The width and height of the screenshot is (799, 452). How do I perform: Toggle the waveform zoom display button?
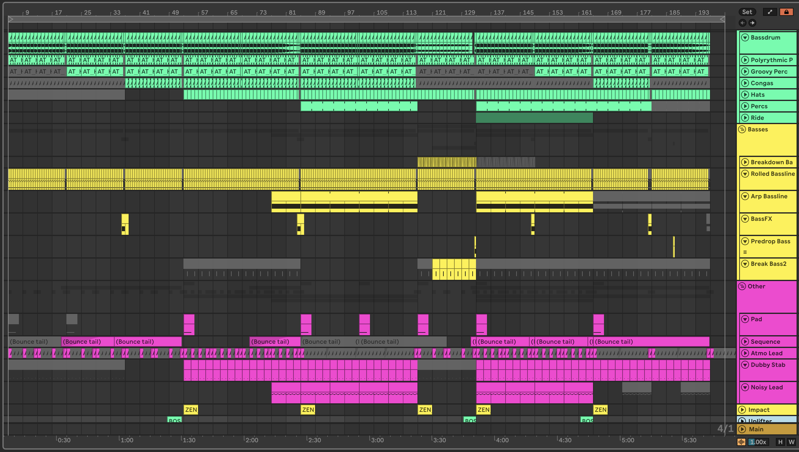pyautogui.click(x=741, y=442)
